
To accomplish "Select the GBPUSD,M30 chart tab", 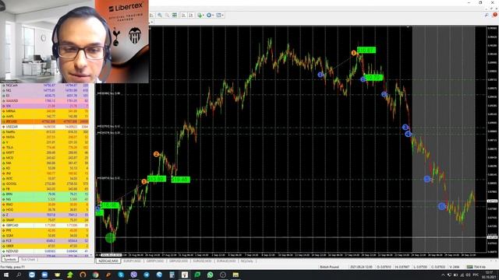I will (x=179, y=261).
